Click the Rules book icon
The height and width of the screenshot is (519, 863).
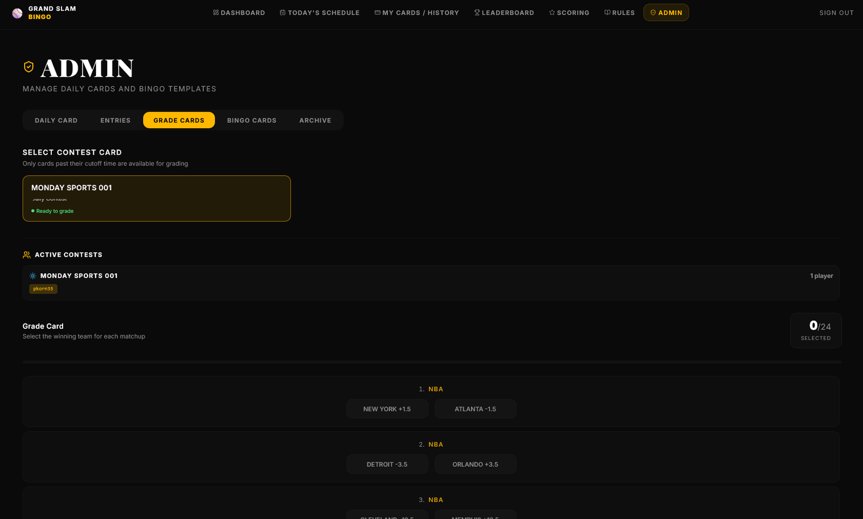coord(607,12)
